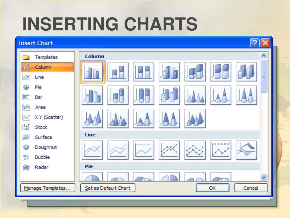Choose the Doughnut chart category
290x218 pixels.
(47, 147)
